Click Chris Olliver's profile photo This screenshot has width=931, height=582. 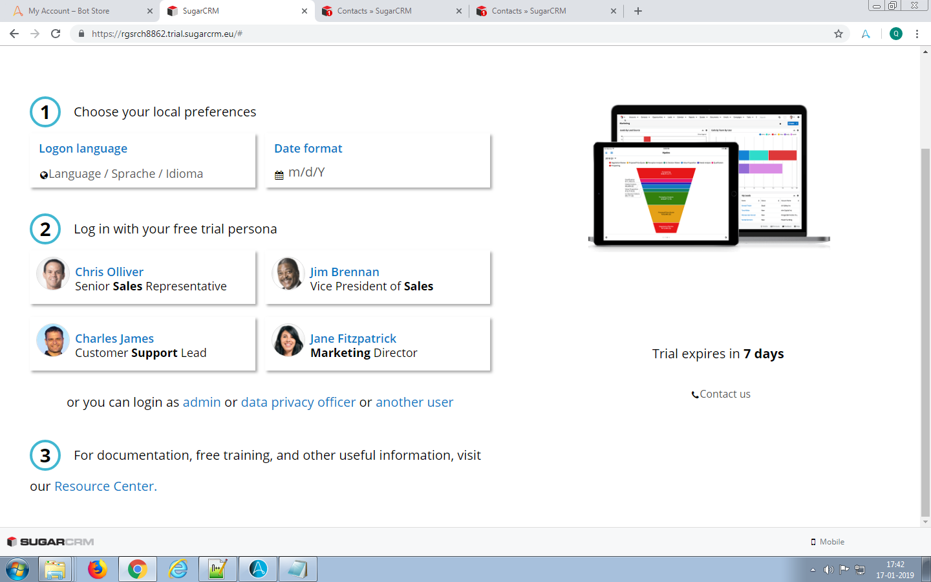pyautogui.click(x=53, y=274)
